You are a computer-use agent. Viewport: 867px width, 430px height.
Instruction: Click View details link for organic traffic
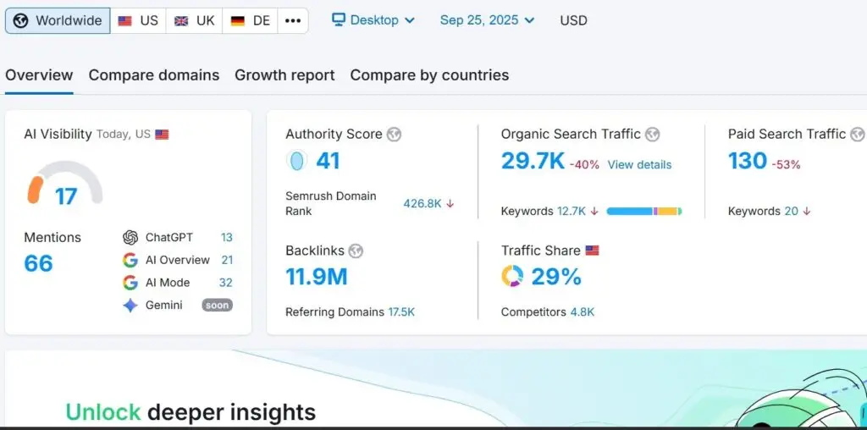[x=639, y=165]
